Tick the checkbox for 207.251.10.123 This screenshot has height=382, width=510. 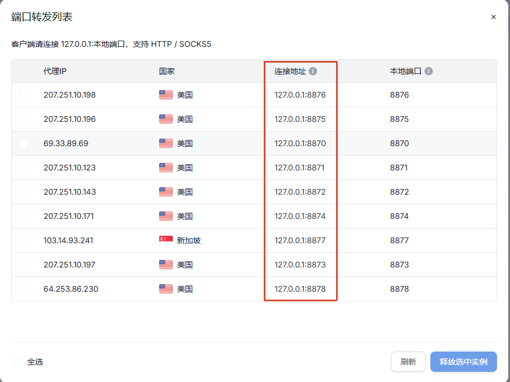click(x=23, y=168)
